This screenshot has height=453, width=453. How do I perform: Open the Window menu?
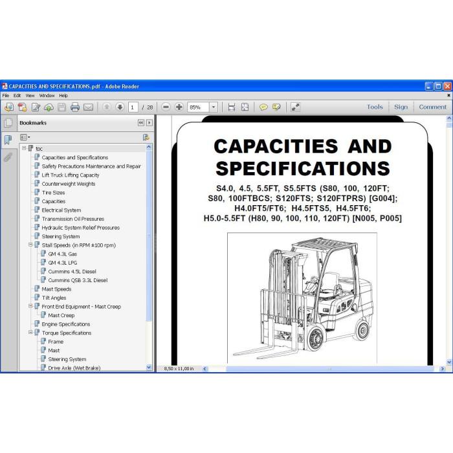pos(47,96)
